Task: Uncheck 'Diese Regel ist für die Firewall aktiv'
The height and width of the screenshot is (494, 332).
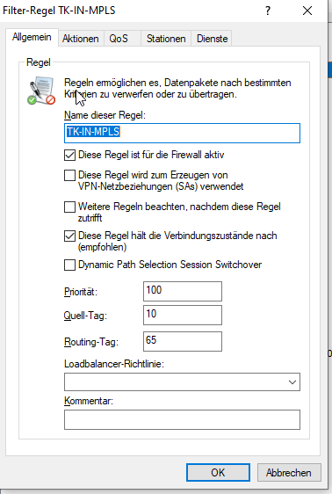Action: (x=69, y=155)
